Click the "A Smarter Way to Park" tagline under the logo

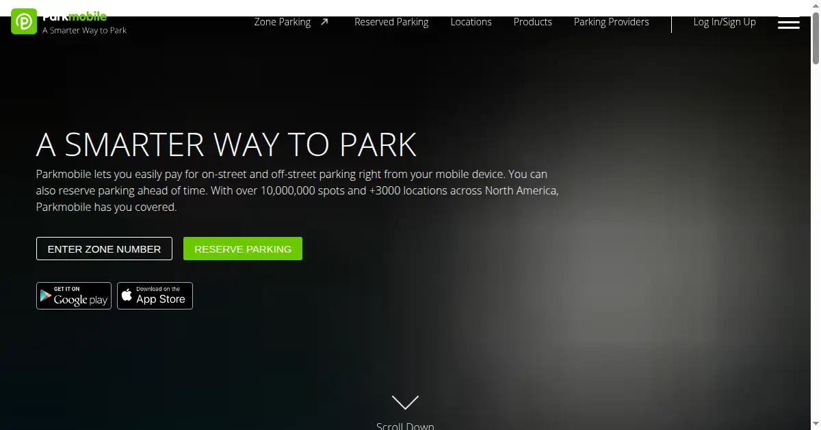(84, 30)
